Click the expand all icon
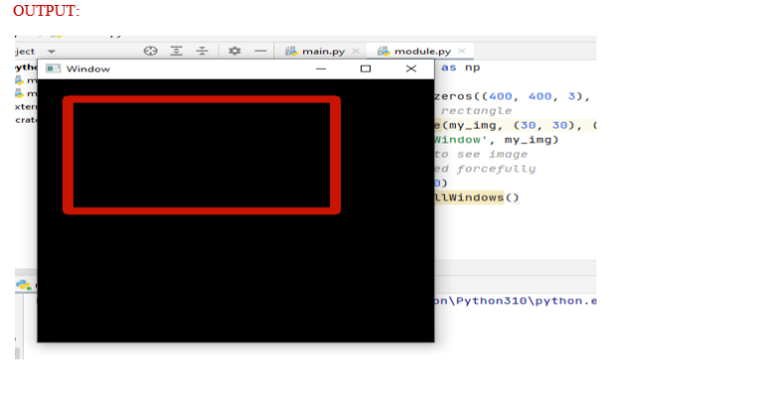 pos(176,51)
